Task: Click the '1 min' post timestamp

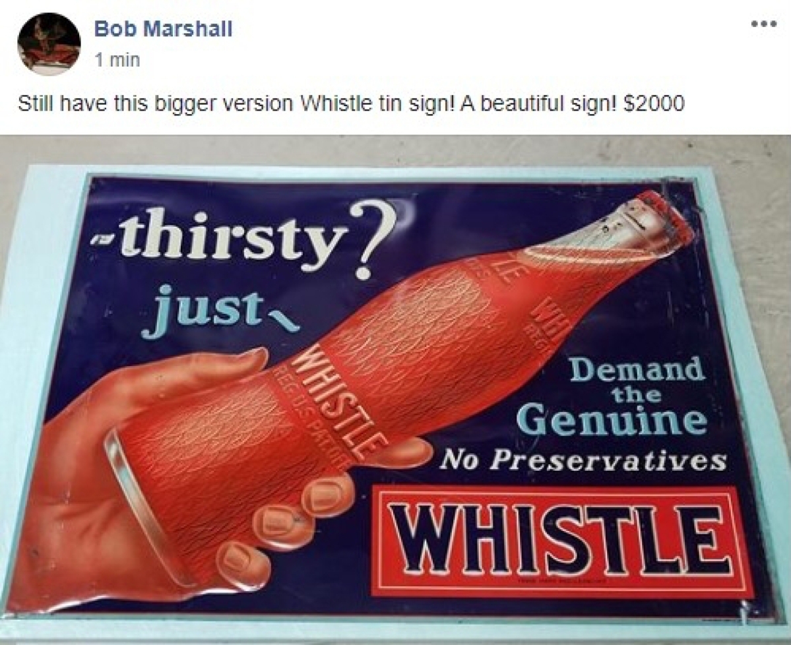Action: pos(117,60)
